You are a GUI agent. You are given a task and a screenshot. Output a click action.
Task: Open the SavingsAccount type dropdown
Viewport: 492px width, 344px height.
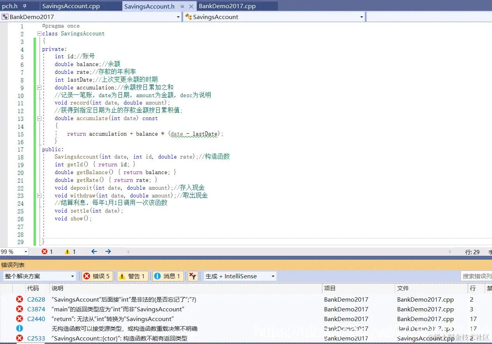362,17
